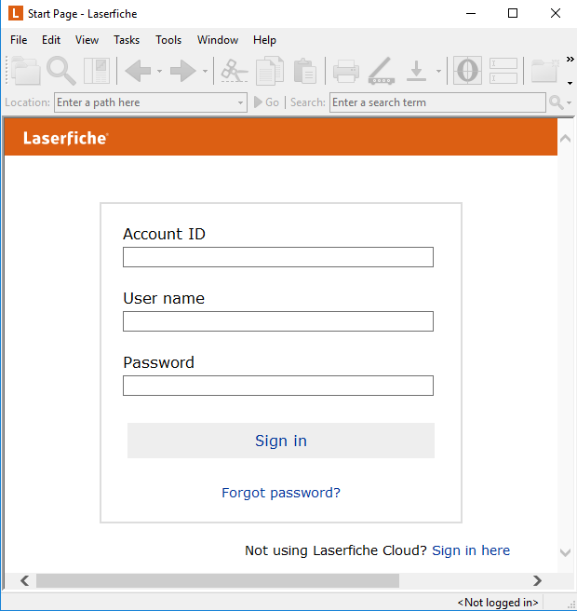This screenshot has width=577, height=611.
Task: Click the Back arrow toolbar icon
Action: (139, 71)
